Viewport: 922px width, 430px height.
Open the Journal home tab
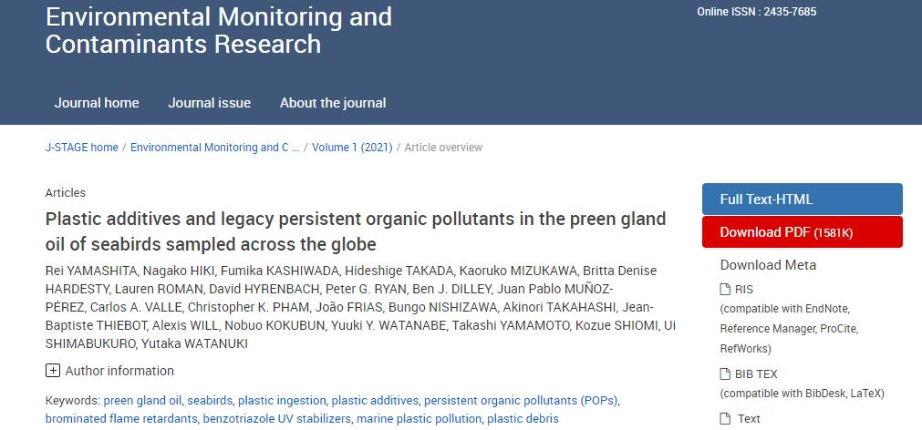point(97,103)
